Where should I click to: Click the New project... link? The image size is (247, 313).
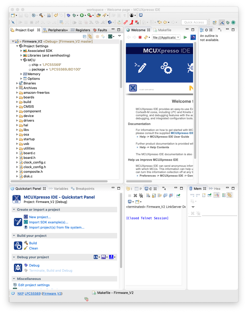pyautogui.click(x=40, y=217)
